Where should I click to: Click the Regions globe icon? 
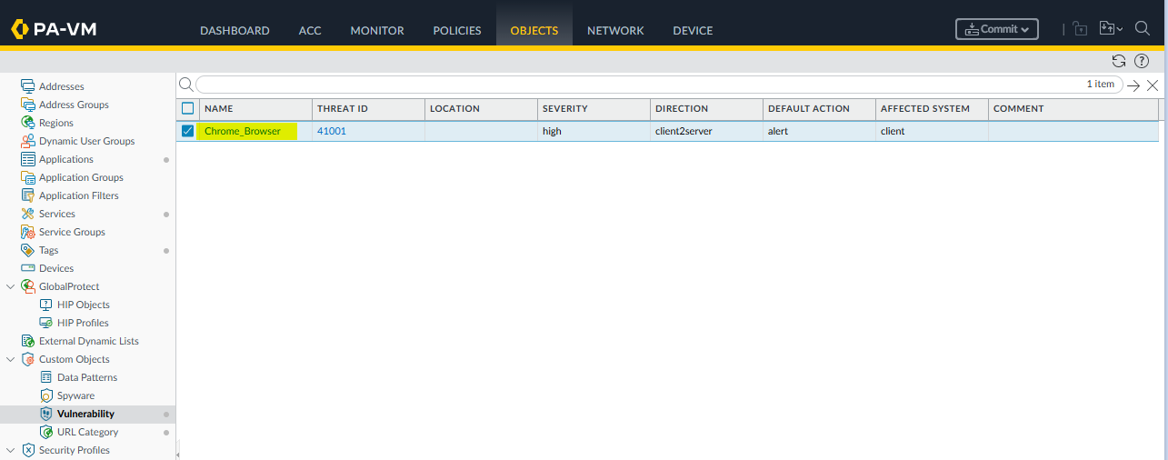tap(28, 123)
